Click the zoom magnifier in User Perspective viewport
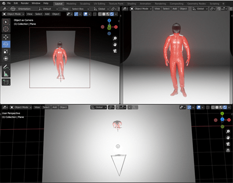The width and height of the screenshot is (233, 183). (228, 131)
